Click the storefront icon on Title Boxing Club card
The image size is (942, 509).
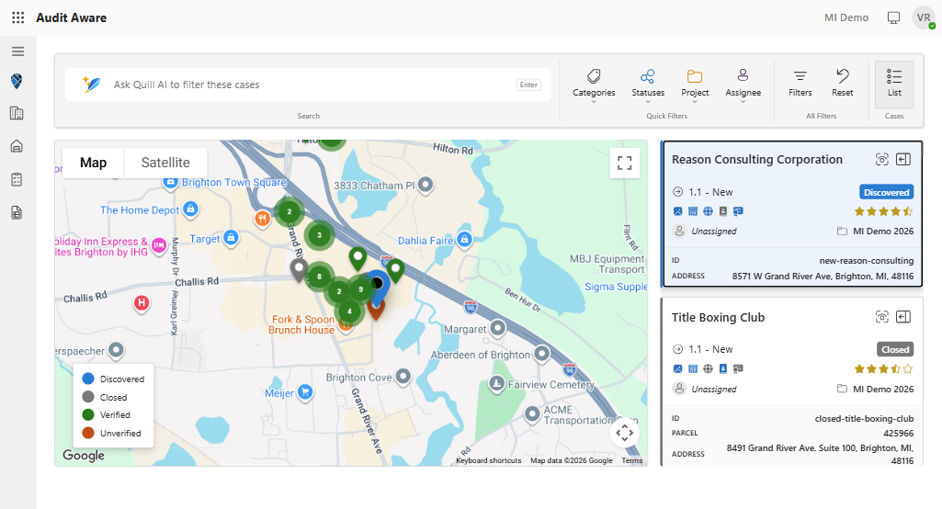coord(693,368)
